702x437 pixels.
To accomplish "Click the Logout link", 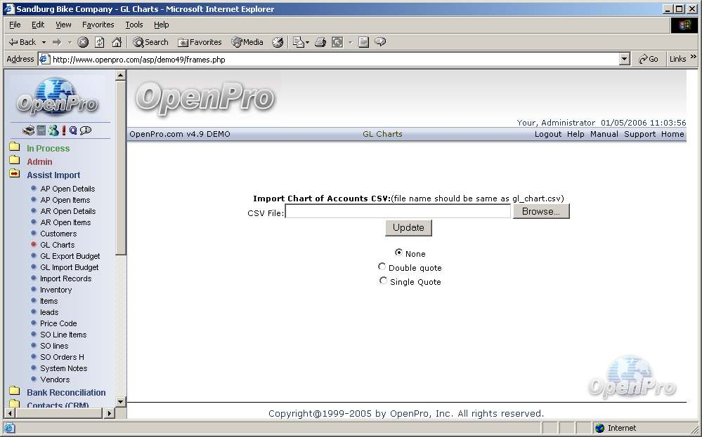I will [547, 134].
